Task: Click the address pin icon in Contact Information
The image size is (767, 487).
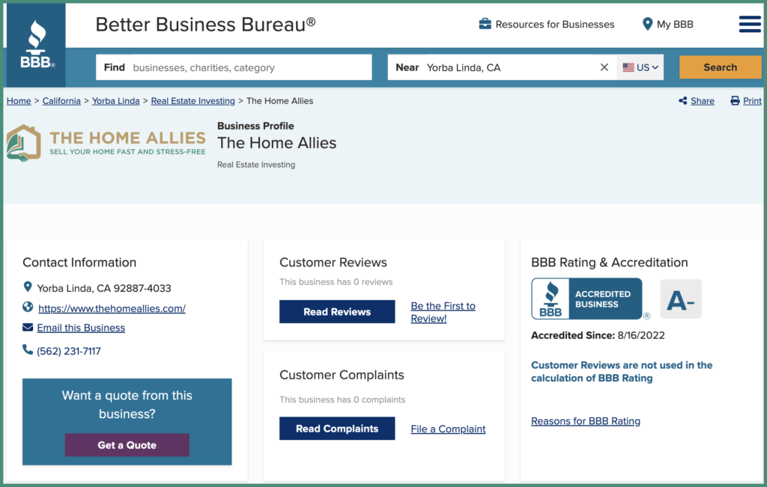Action: (x=28, y=287)
